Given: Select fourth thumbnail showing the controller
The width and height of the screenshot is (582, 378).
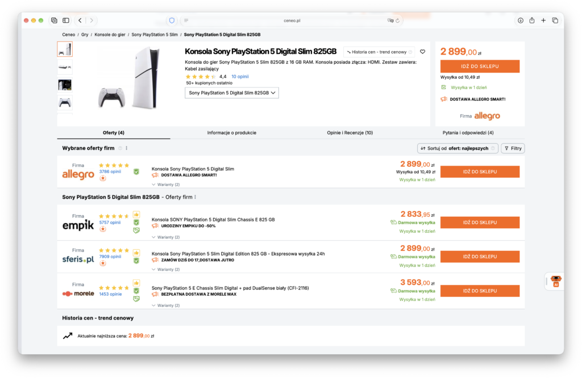Looking at the screenshot, I should 65,103.
